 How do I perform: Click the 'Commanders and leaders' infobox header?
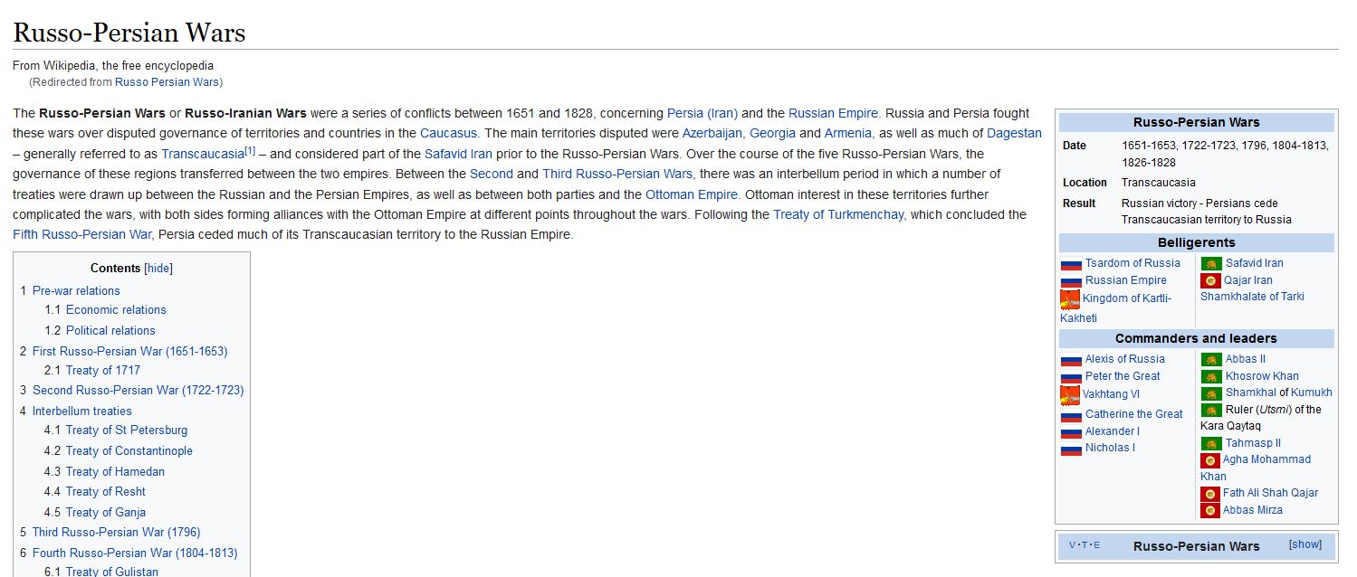[x=1197, y=338]
